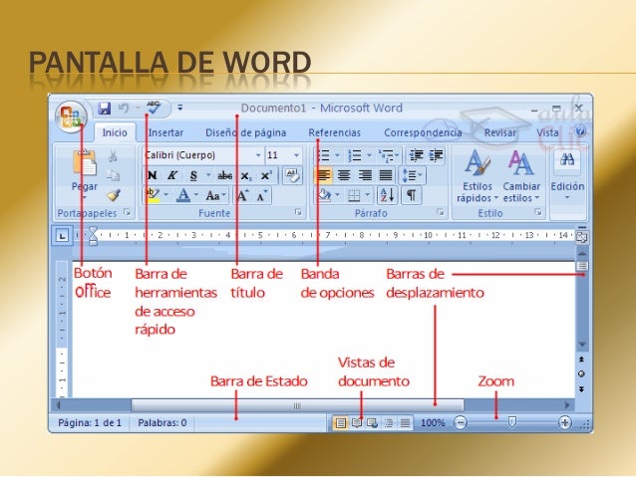Open the Correspondencia tab
Screen dimensions: 636x477
click(423, 132)
